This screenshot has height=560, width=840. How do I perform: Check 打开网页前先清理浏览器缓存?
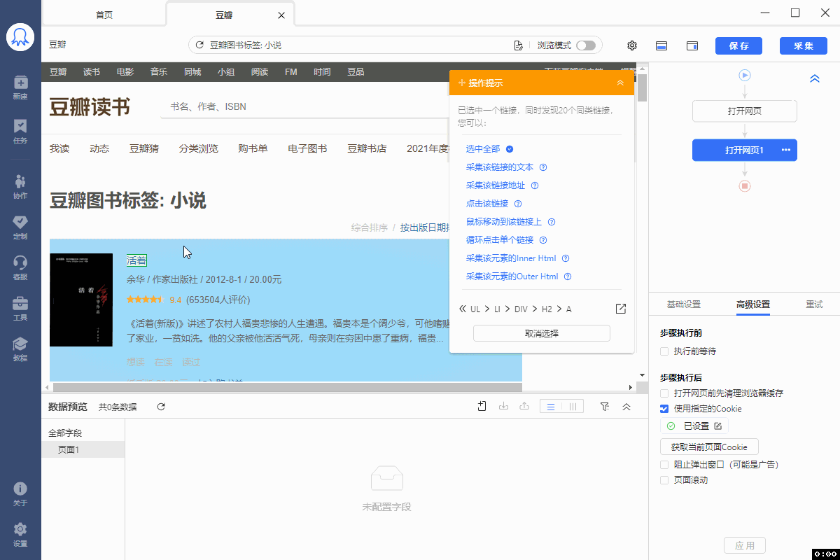(664, 393)
